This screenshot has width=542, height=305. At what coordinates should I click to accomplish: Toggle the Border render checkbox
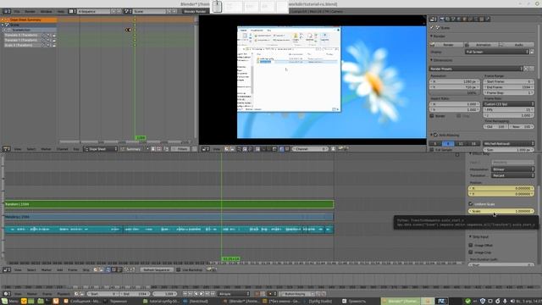(432, 116)
